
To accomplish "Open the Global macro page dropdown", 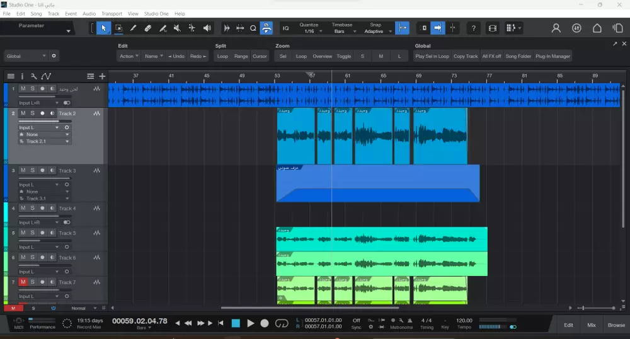I will click(26, 56).
